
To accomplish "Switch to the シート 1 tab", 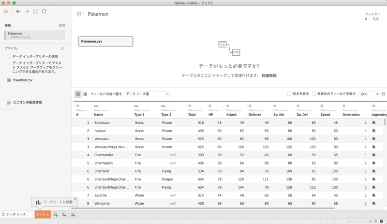I will point(43,214).
